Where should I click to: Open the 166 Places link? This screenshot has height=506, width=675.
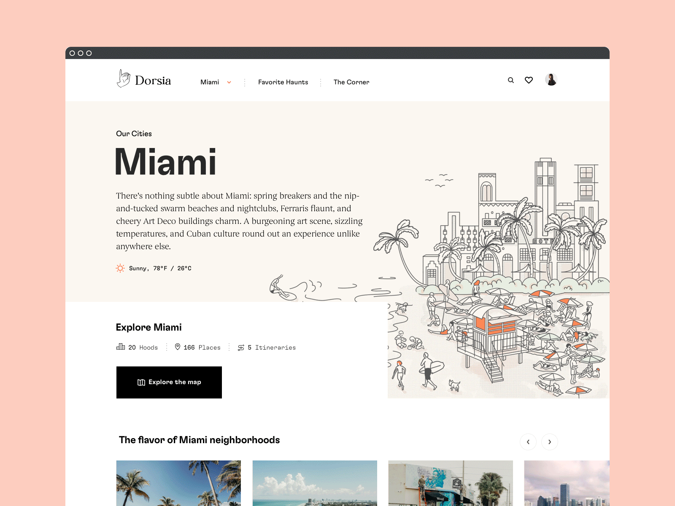(x=197, y=347)
